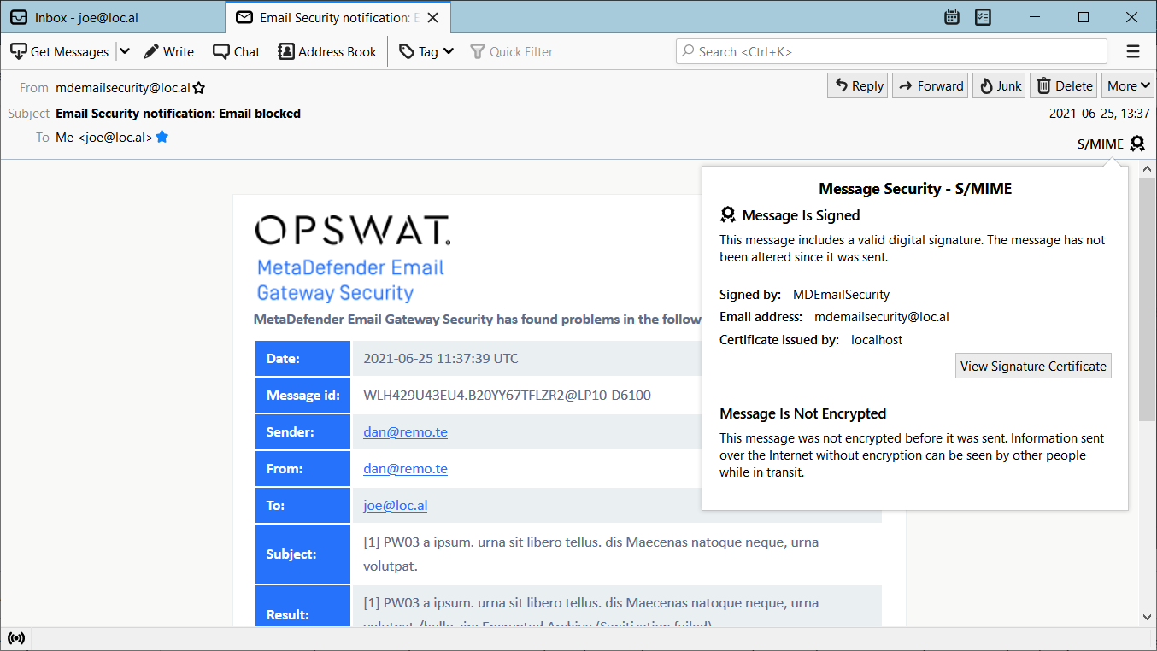
Task: Open the Sender dan@remo.te link
Action: (x=405, y=431)
